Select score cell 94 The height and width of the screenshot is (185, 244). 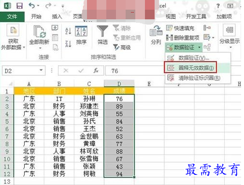click(x=119, y=174)
